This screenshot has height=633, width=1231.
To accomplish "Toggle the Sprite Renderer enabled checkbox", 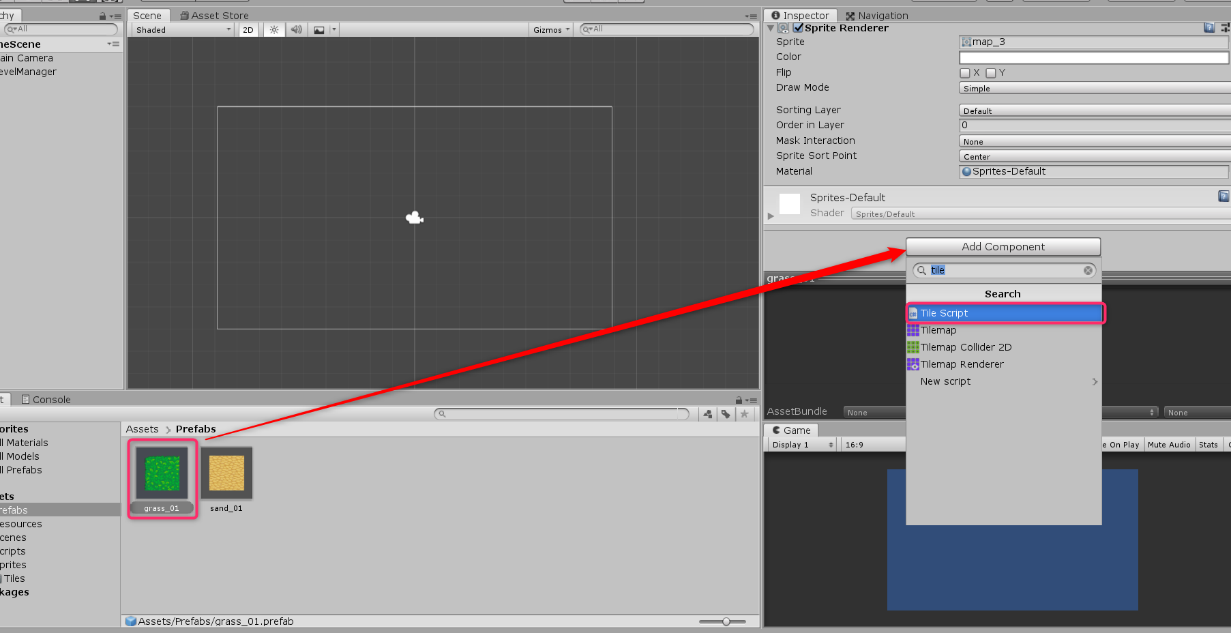I will 798,28.
